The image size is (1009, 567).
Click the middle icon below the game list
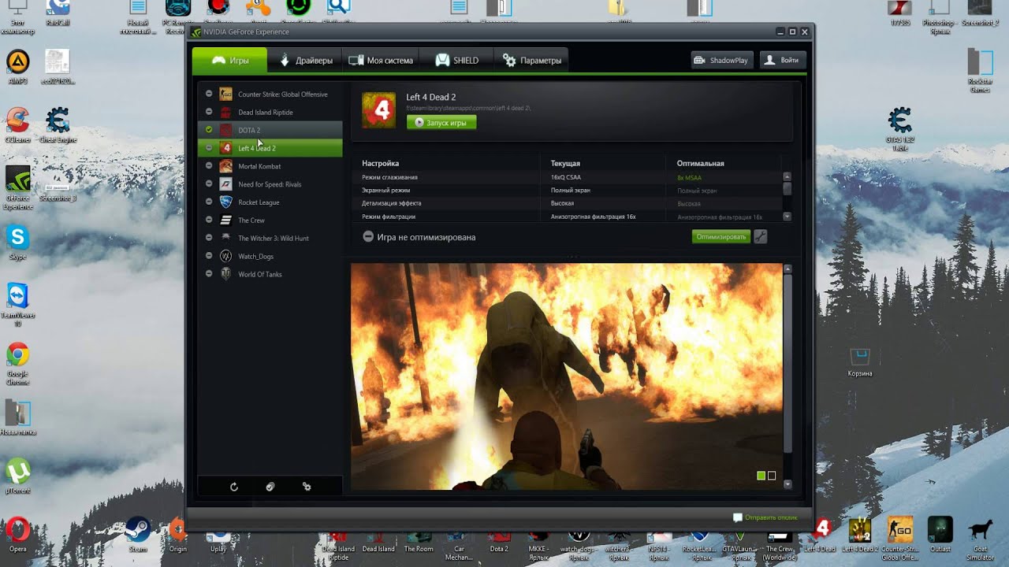click(x=270, y=487)
